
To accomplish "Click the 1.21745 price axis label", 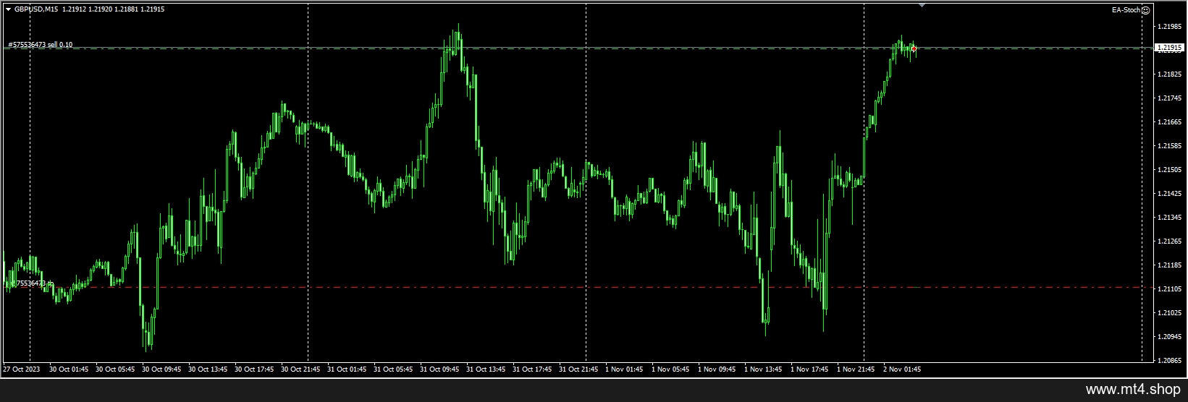I will [x=1169, y=98].
